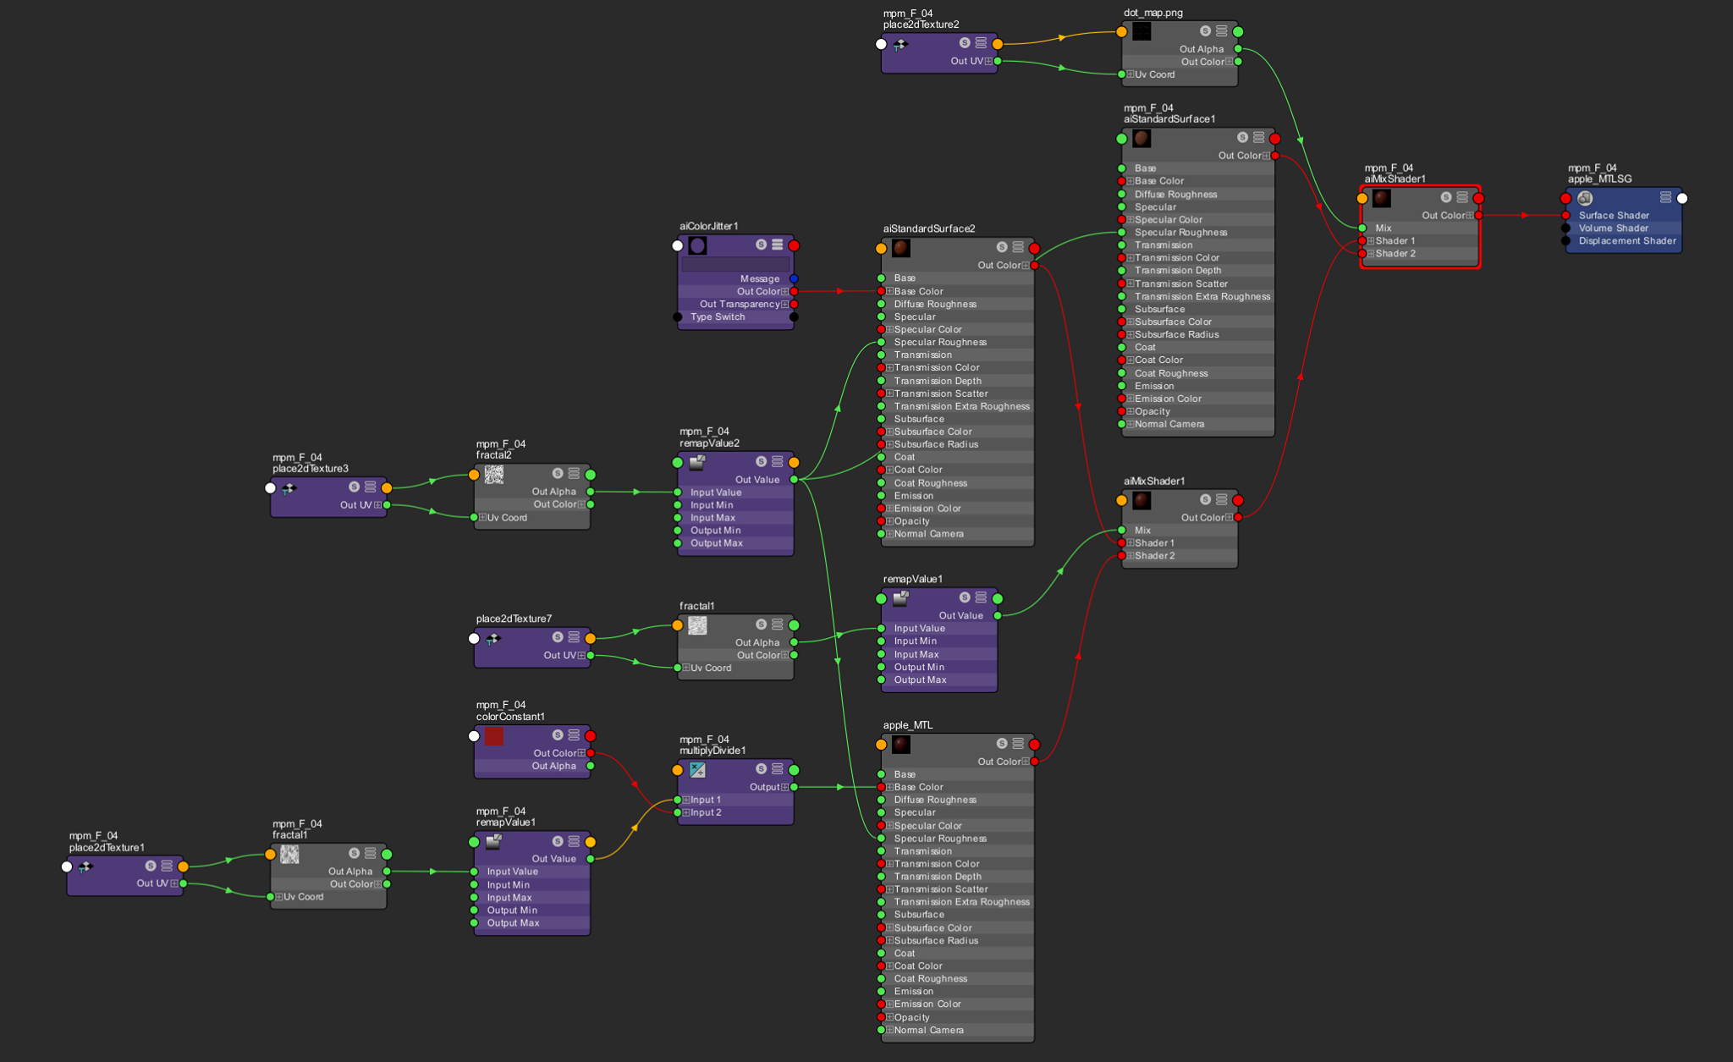Toggle solo S on place2dTexture3 node
This screenshot has height=1062, width=1733.
[354, 487]
